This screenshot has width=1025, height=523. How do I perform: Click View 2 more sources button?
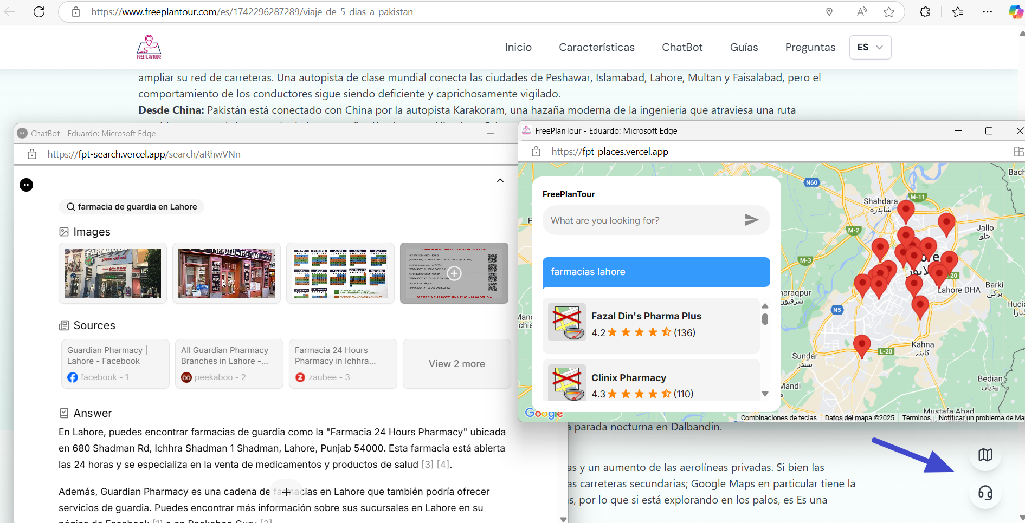tap(456, 364)
